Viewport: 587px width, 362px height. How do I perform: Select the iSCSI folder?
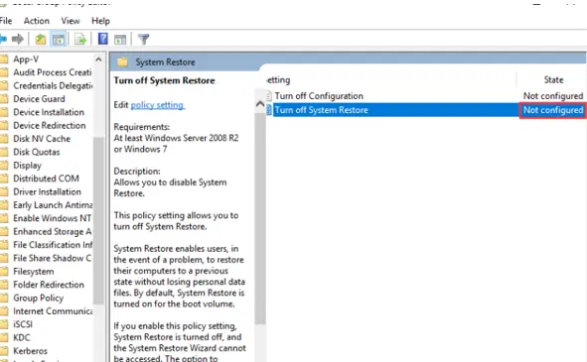click(23, 324)
